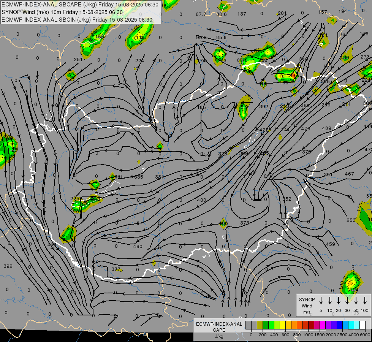
Task: Click the map value 15.9 on green patch
Action: (x=243, y=107)
